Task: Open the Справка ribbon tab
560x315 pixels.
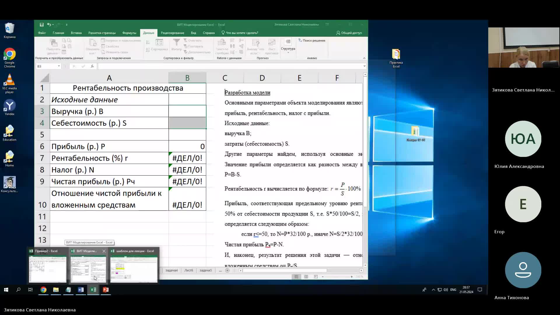Action: 209,33
